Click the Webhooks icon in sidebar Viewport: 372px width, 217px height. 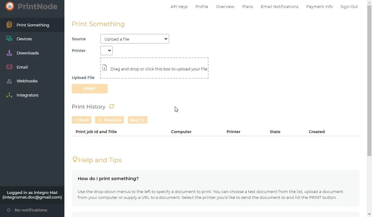click(10, 81)
